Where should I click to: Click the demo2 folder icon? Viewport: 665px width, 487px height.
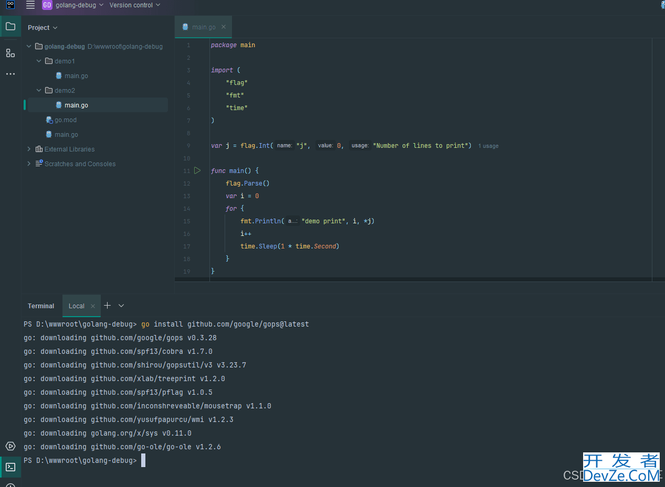coord(49,90)
